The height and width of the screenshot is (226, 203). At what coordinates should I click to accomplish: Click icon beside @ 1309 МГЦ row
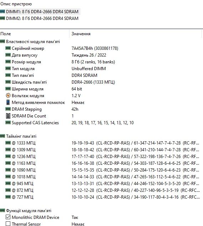click(8, 149)
